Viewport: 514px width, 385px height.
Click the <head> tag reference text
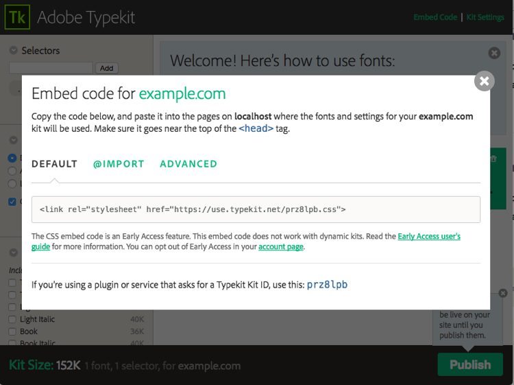coord(256,128)
